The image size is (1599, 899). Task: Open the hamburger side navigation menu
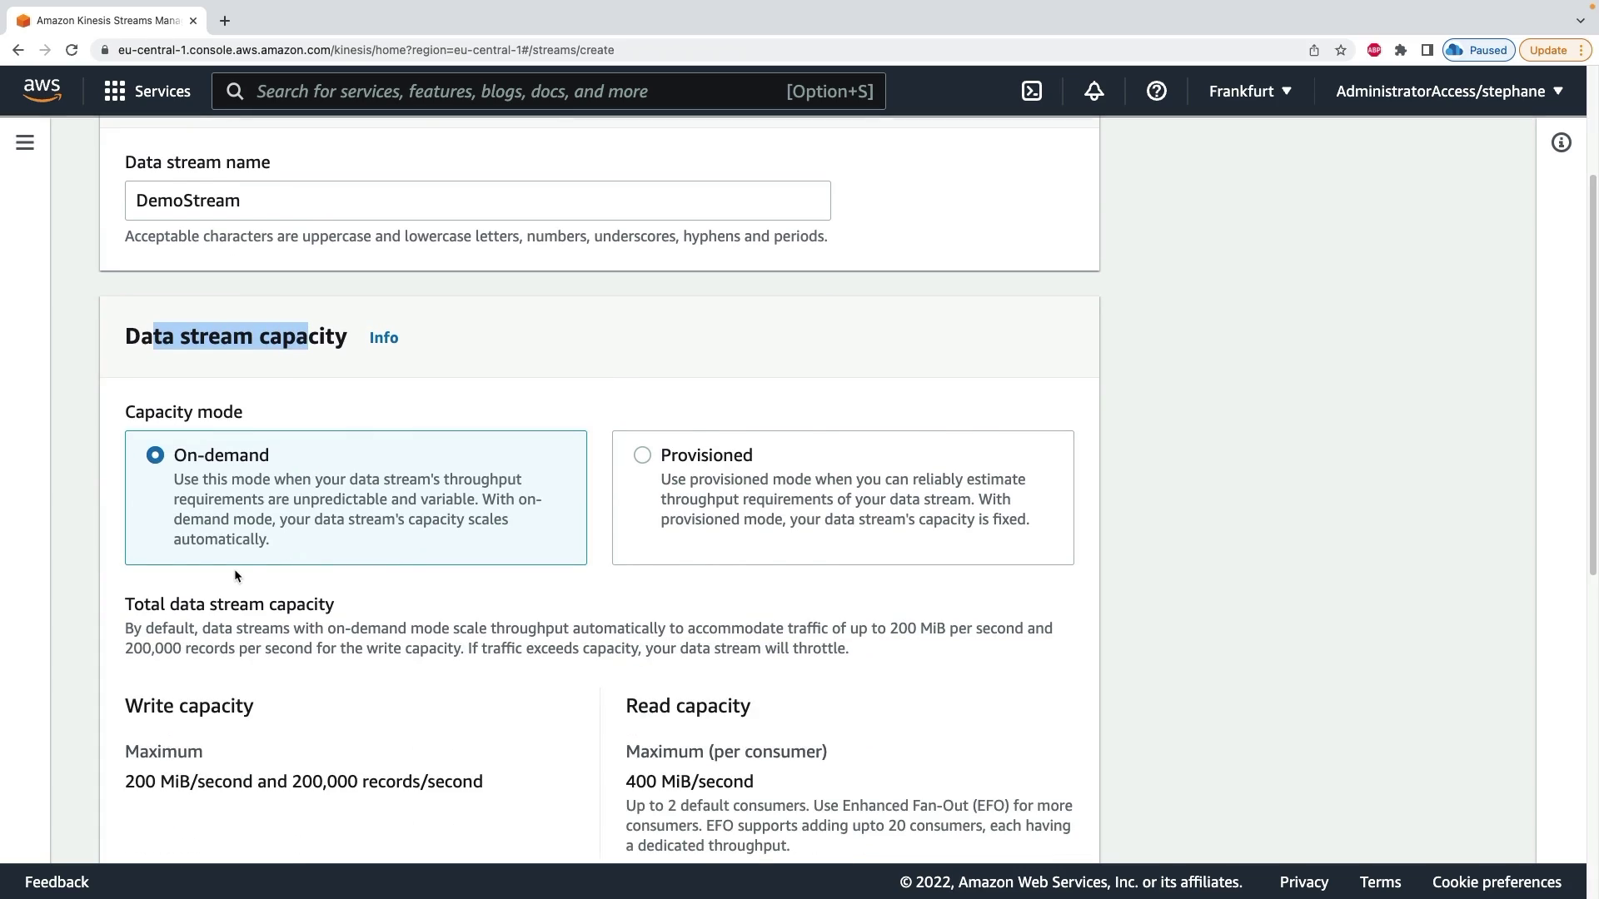(25, 143)
